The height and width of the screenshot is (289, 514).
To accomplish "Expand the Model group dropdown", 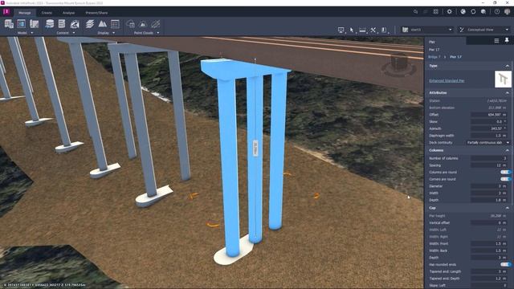I will click(x=32, y=33).
